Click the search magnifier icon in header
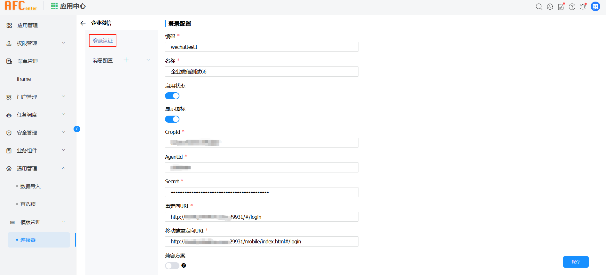This screenshot has width=606, height=275. click(539, 7)
